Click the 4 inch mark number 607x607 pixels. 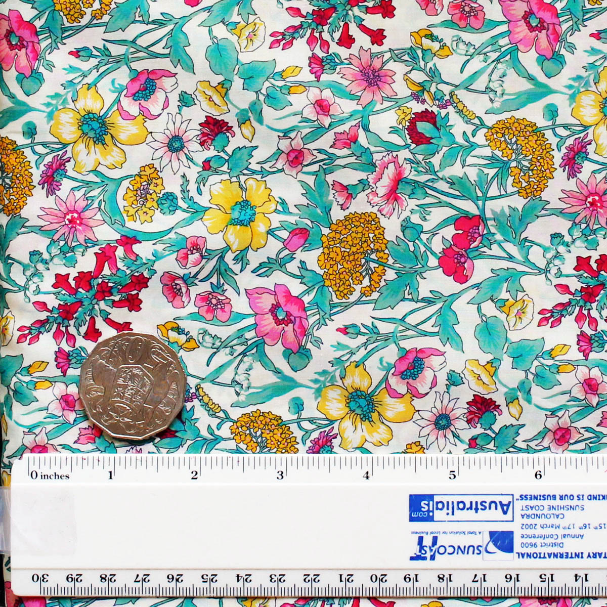pyautogui.click(x=366, y=475)
